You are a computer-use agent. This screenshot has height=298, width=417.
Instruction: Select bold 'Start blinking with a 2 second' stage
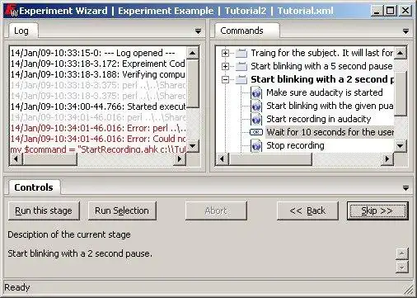click(x=322, y=79)
